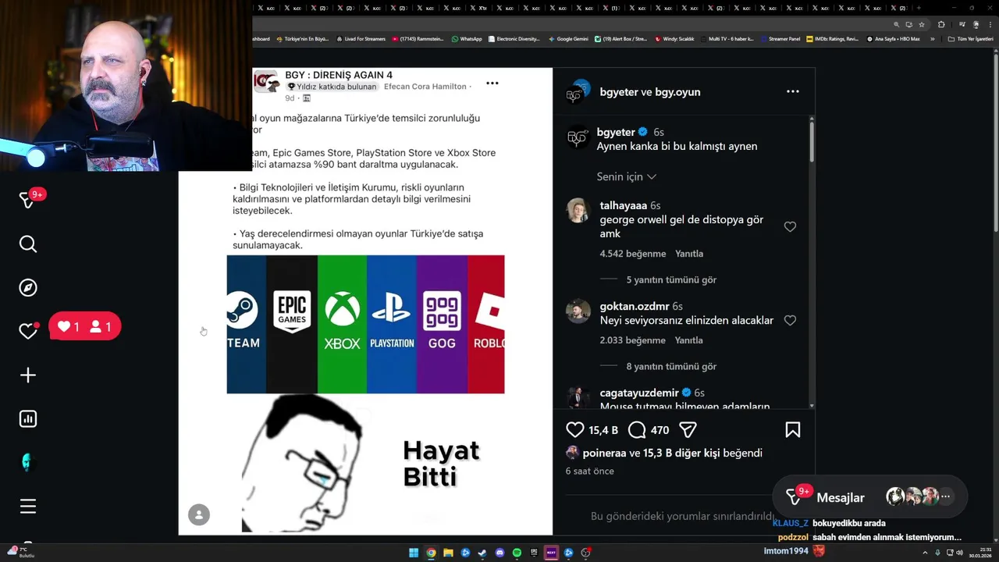999x562 pixels.
Task: Bookmark this page with star icon
Action: pyautogui.click(x=922, y=24)
